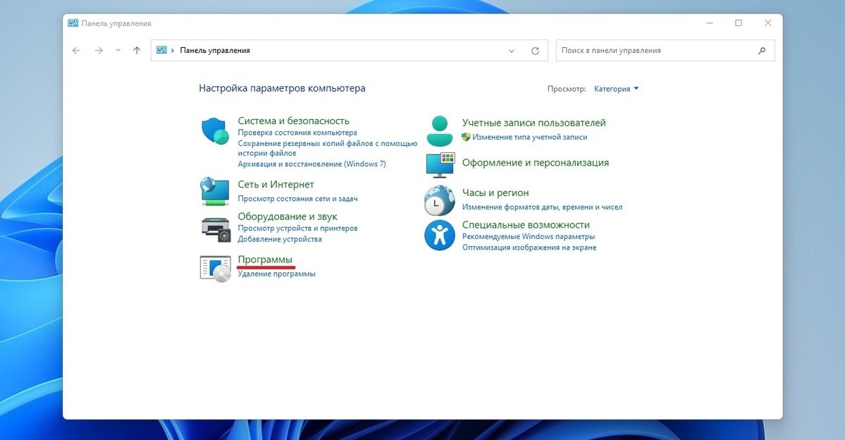Refresh the Control Panel view
The height and width of the screenshot is (440, 845).
535,51
